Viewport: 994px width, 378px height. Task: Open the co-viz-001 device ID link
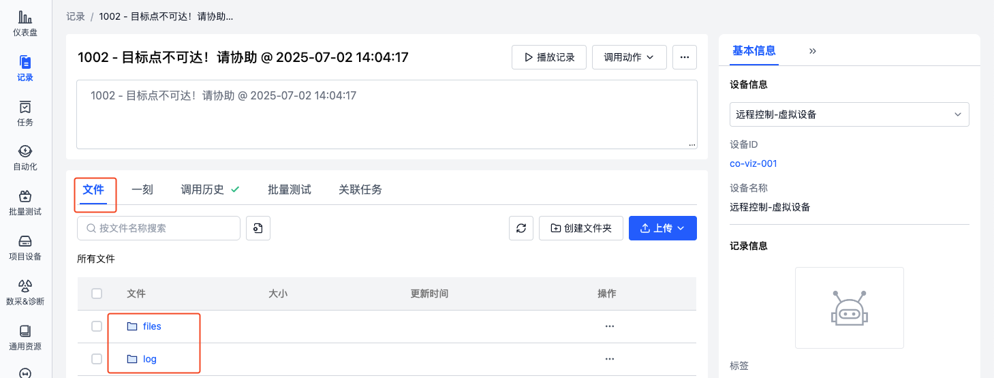pos(754,163)
